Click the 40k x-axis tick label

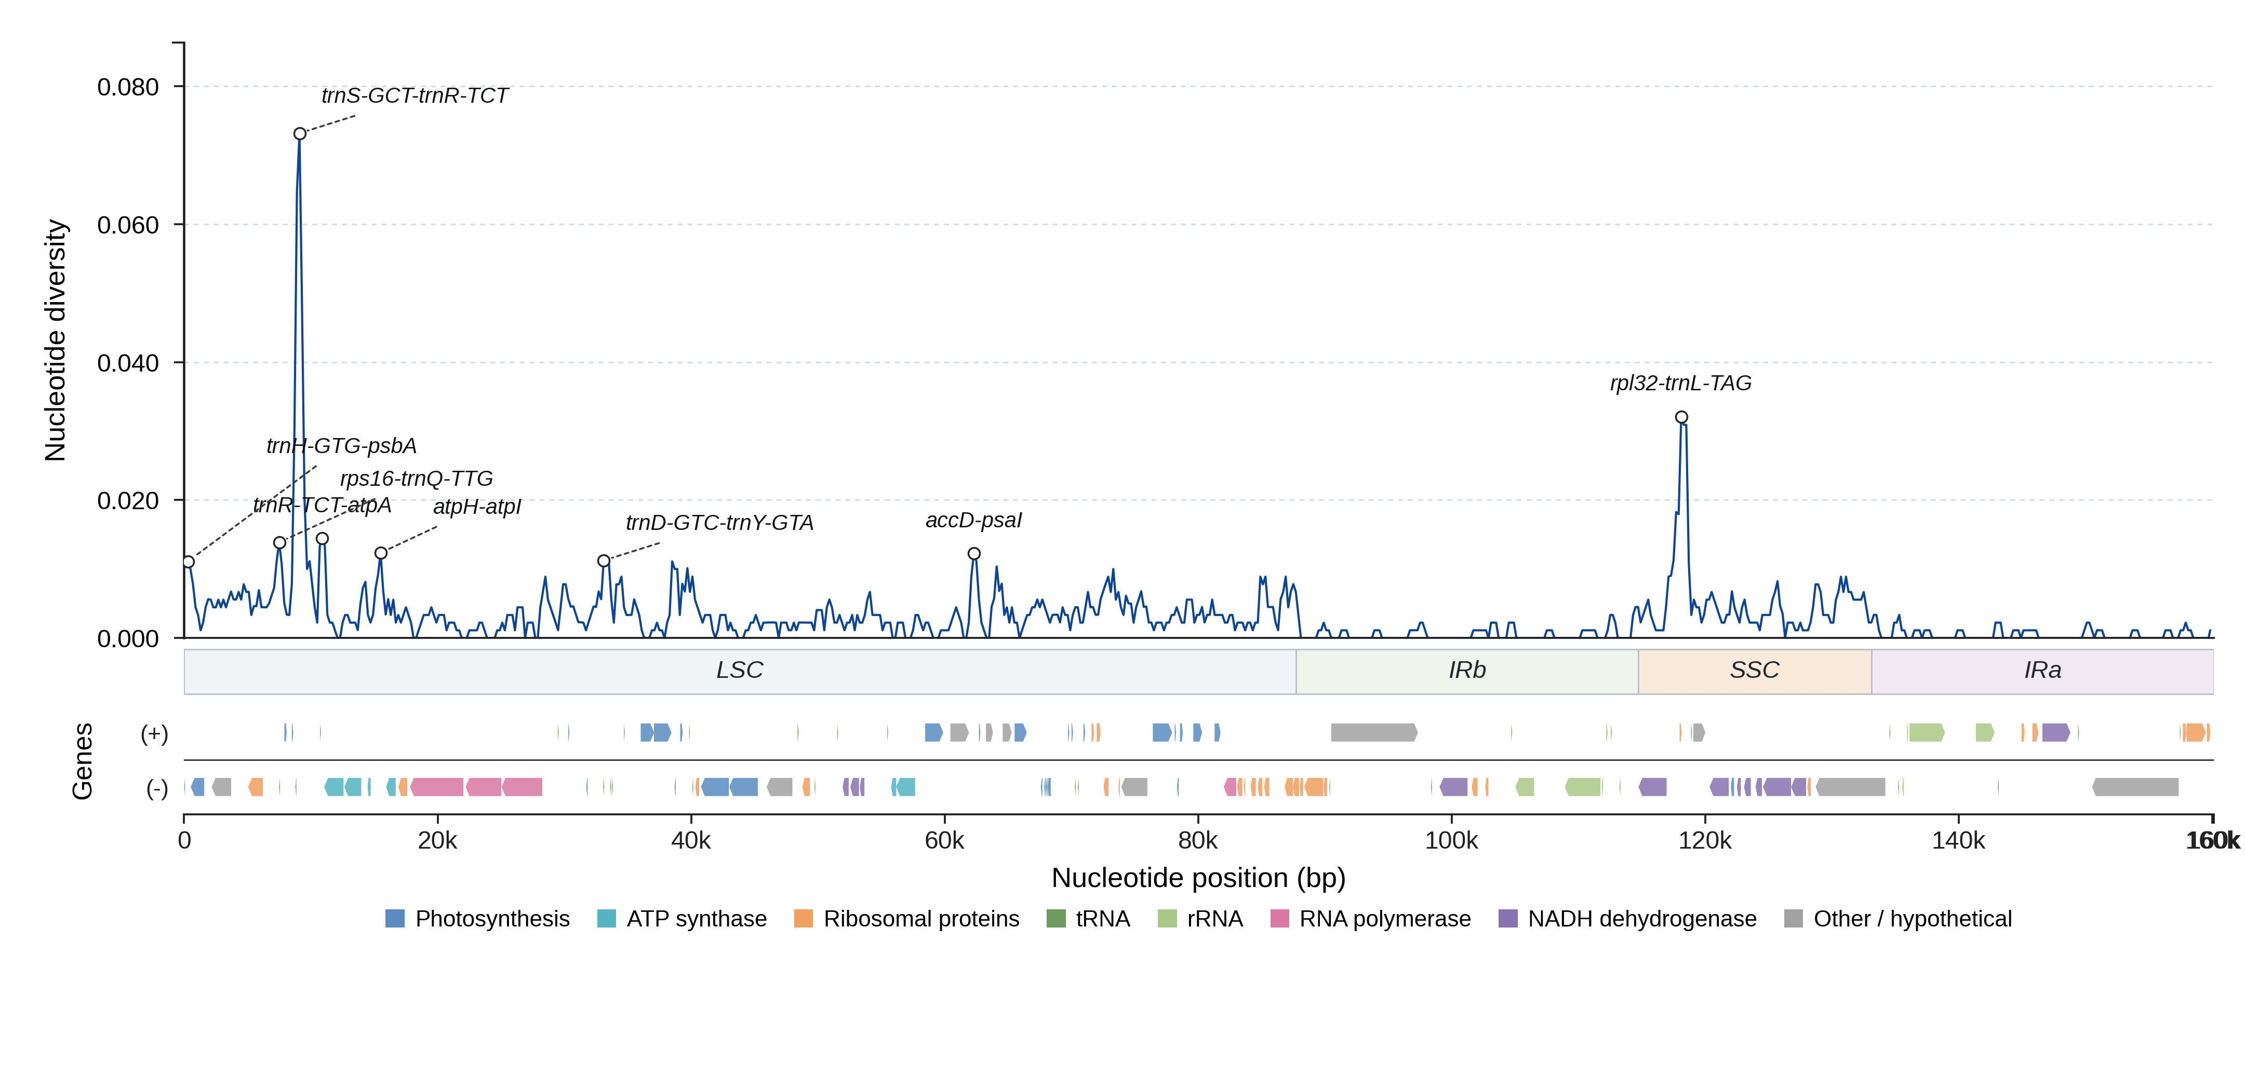pyautogui.click(x=691, y=840)
